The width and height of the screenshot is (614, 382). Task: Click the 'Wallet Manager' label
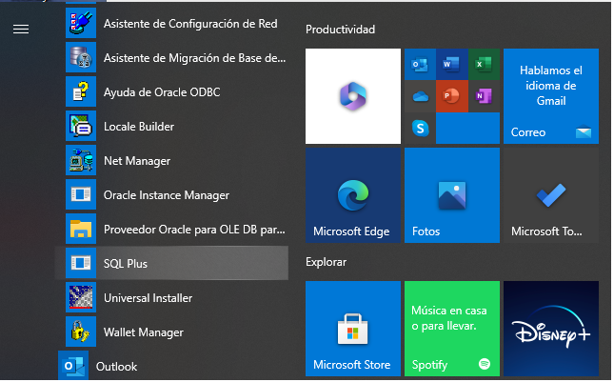click(144, 332)
